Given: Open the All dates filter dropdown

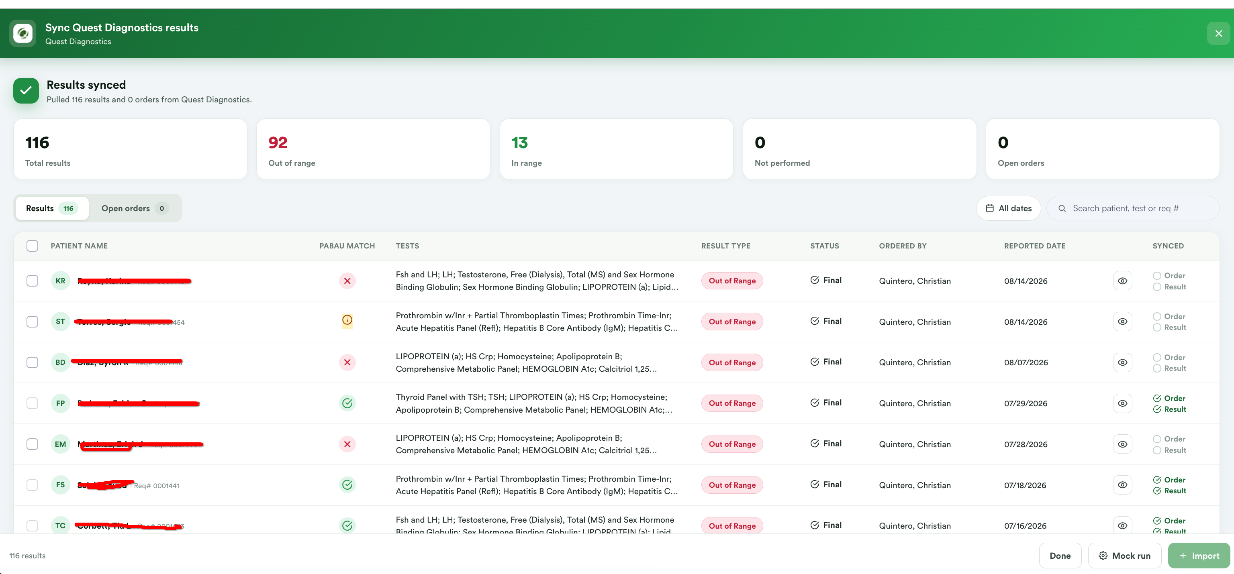Looking at the screenshot, I should coord(1008,208).
